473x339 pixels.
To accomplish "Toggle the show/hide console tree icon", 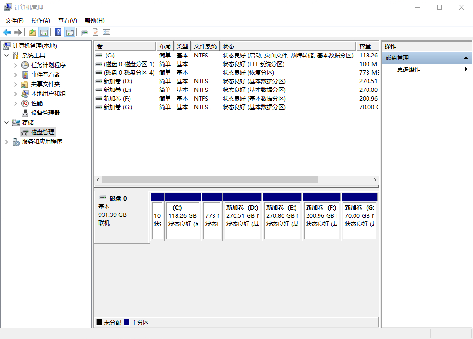I will pyautogui.click(x=44, y=32).
